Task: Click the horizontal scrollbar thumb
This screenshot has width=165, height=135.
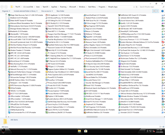Action: click(x=92, y=117)
